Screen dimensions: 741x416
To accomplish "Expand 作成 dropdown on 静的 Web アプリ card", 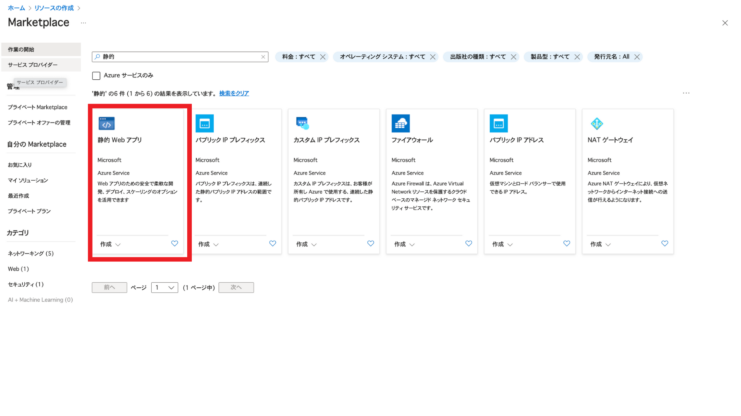I will (x=110, y=244).
